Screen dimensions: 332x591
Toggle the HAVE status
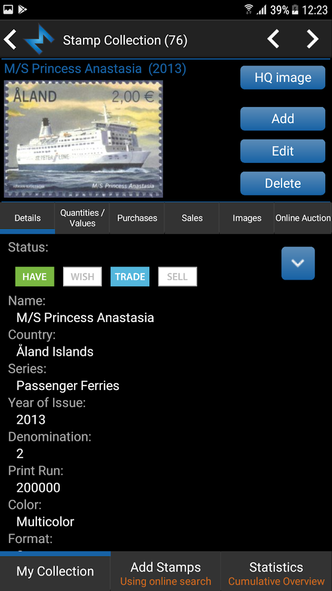pyautogui.click(x=35, y=277)
